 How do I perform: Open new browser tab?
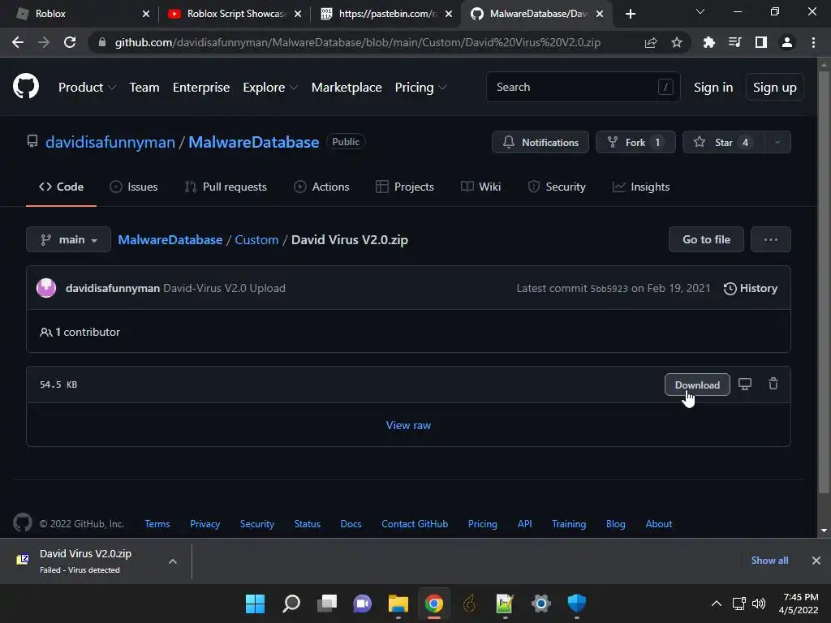click(x=630, y=14)
